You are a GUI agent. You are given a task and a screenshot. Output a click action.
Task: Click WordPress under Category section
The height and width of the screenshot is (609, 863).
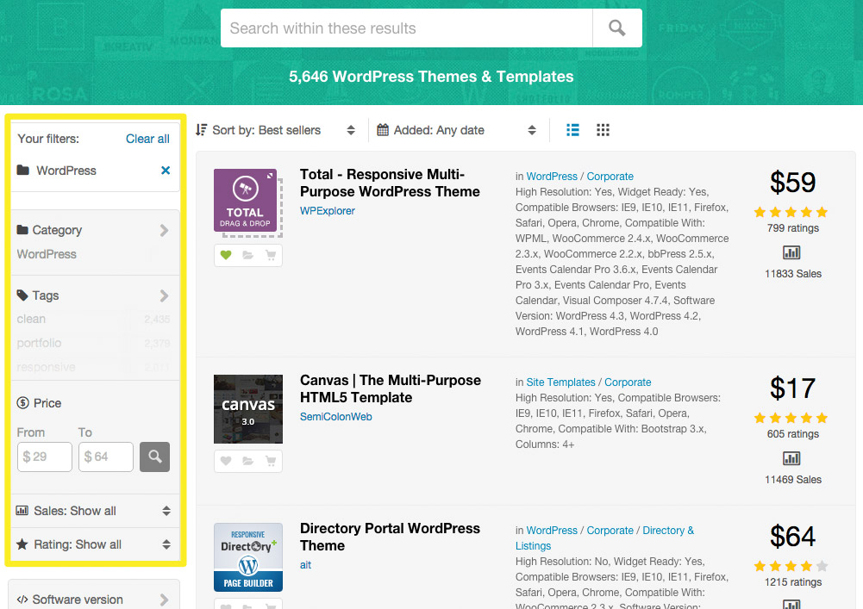(47, 254)
